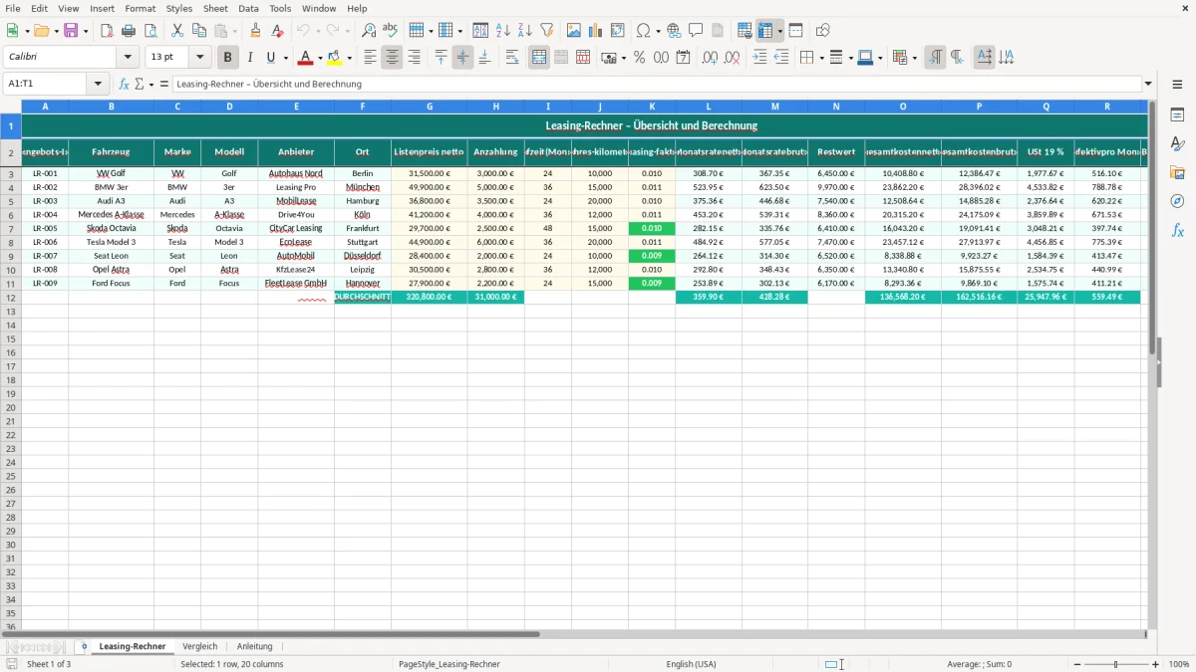This screenshot has width=1196, height=672.
Task: Select column header G
Action: point(430,106)
